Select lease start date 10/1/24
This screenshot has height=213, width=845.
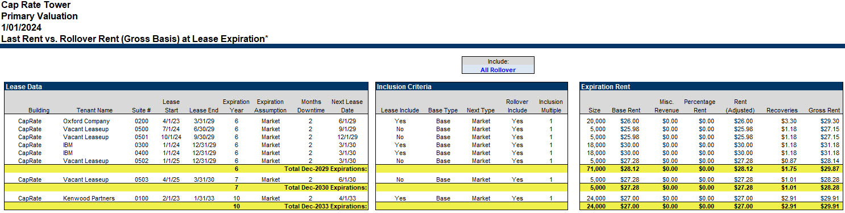[171, 137]
